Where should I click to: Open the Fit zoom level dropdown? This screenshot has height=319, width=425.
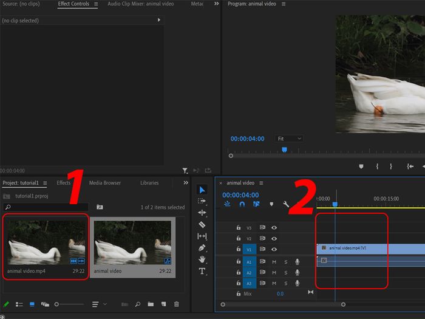tap(289, 139)
